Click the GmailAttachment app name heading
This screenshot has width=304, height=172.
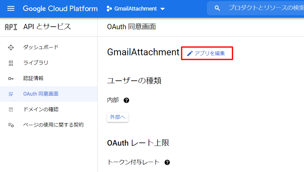point(143,52)
